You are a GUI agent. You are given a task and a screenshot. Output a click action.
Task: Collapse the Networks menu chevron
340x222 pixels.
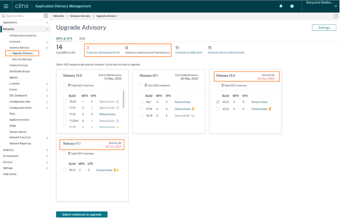pos(47,29)
